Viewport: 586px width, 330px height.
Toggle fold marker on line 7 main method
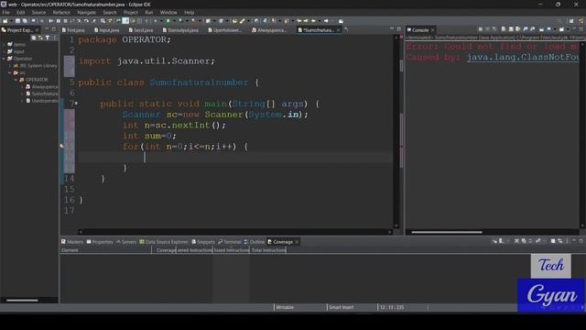(76, 104)
